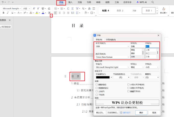Check the small caps (小型大写字母) checkbox

pos(128,85)
